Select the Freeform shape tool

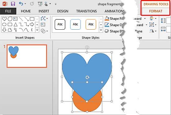(10, 30)
